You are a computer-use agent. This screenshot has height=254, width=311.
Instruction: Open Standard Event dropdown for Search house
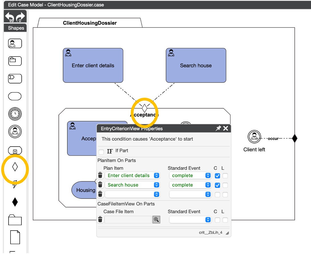pyautogui.click(x=190, y=185)
